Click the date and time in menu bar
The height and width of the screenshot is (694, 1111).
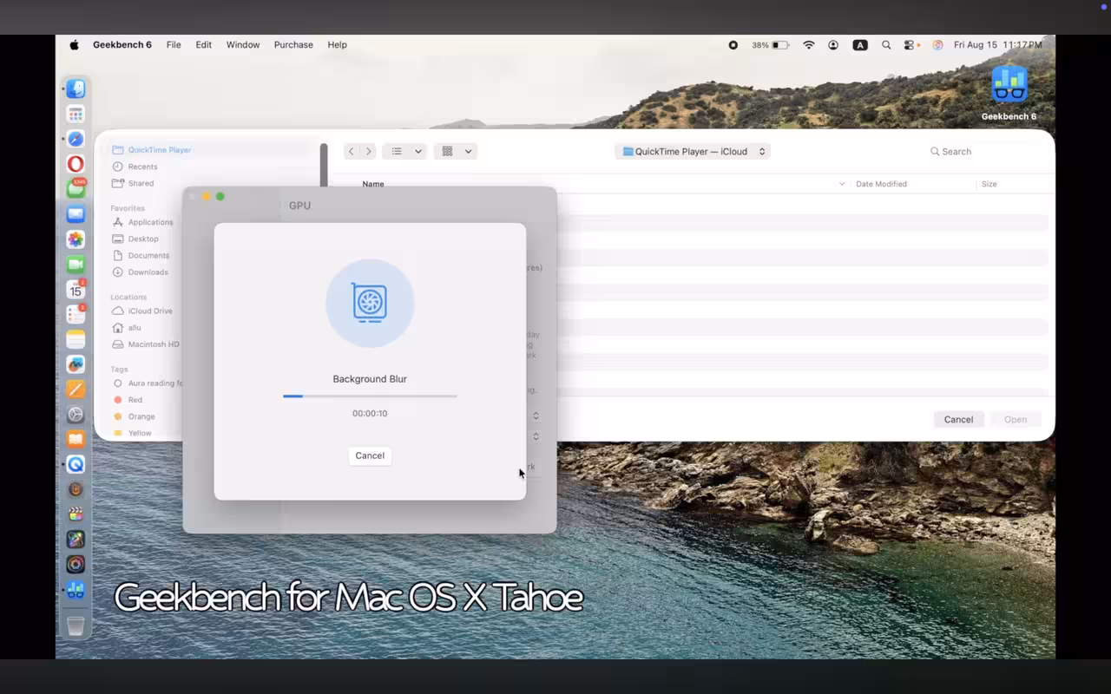point(997,45)
